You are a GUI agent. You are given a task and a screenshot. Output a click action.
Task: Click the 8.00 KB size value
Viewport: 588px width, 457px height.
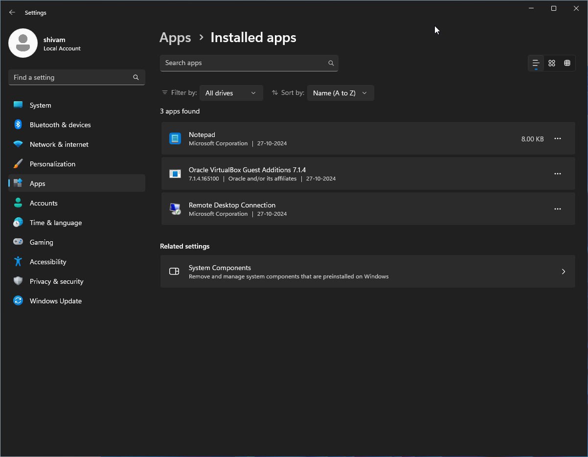[533, 139]
